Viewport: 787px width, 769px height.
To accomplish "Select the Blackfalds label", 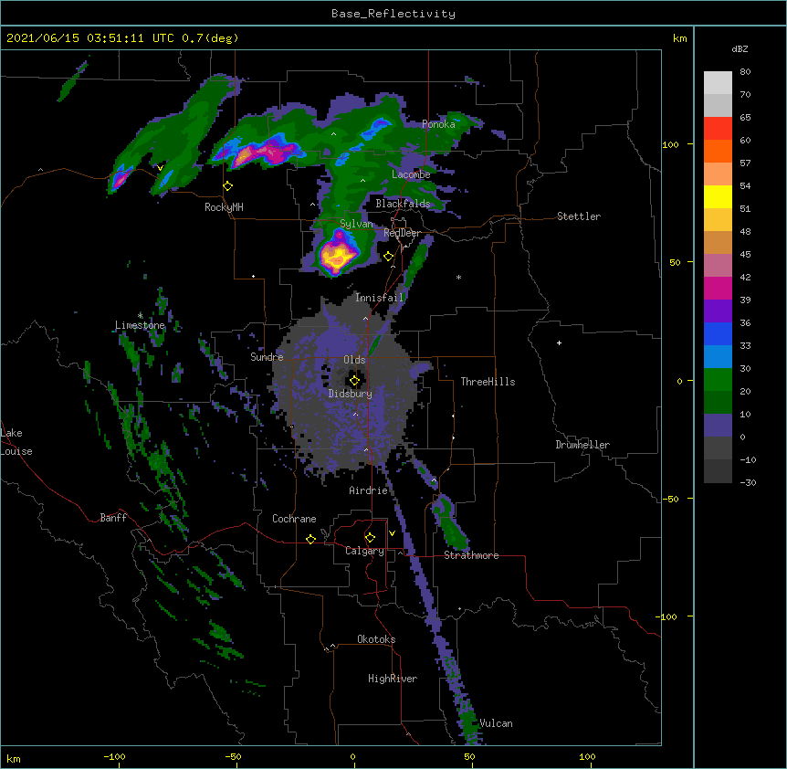I will 403,204.
